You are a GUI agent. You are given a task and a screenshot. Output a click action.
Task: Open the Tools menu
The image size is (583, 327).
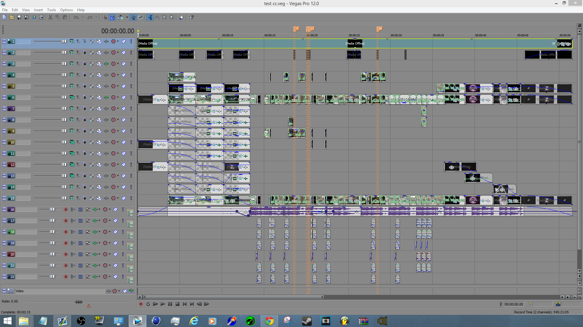pyautogui.click(x=51, y=10)
